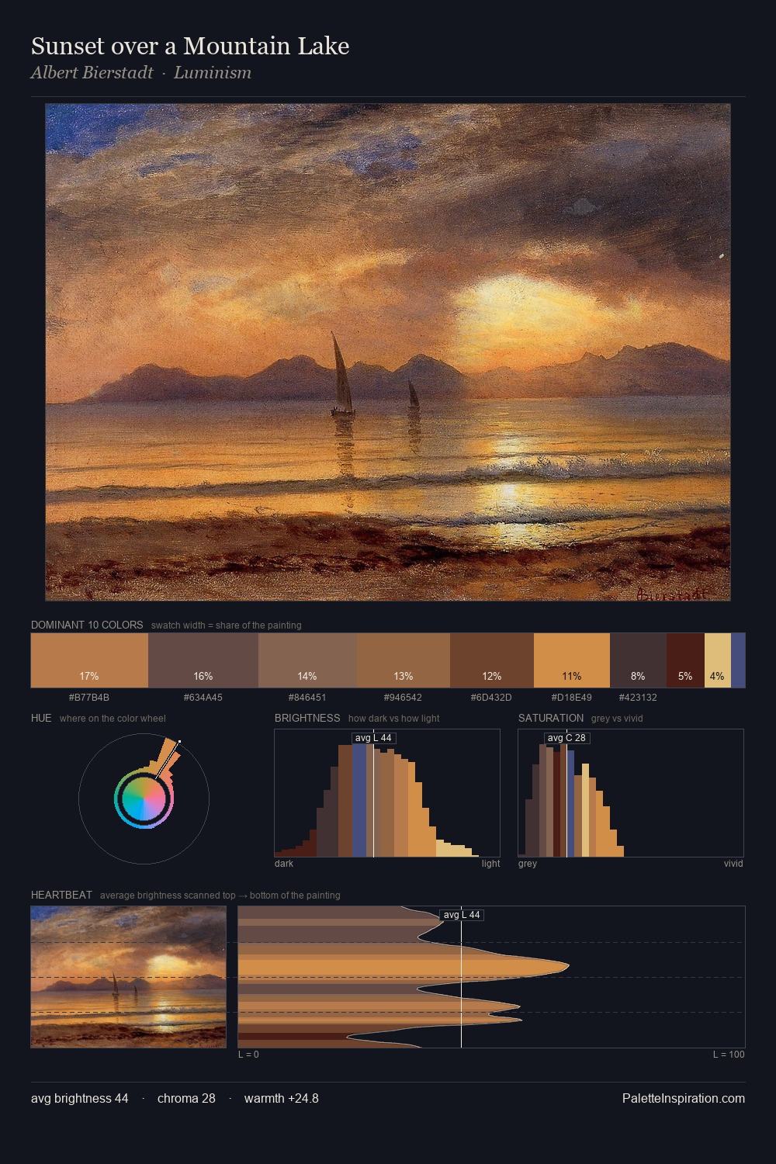Click the SATURATION section heading
Screen dimensions: 776x1164
click(x=551, y=718)
